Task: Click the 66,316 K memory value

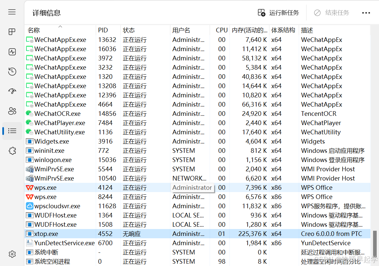Action: (x=255, y=104)
